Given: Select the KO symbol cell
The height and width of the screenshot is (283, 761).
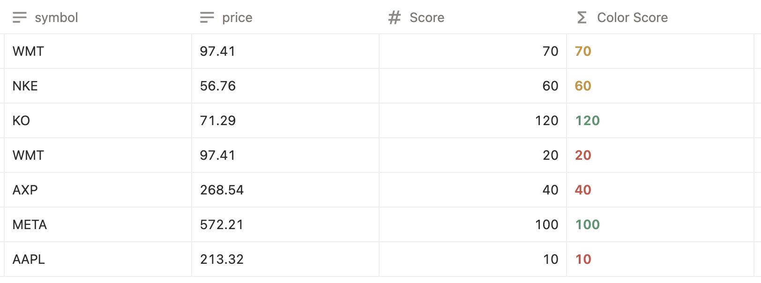Looking at the screenshot, I should (x=21, y=120).
